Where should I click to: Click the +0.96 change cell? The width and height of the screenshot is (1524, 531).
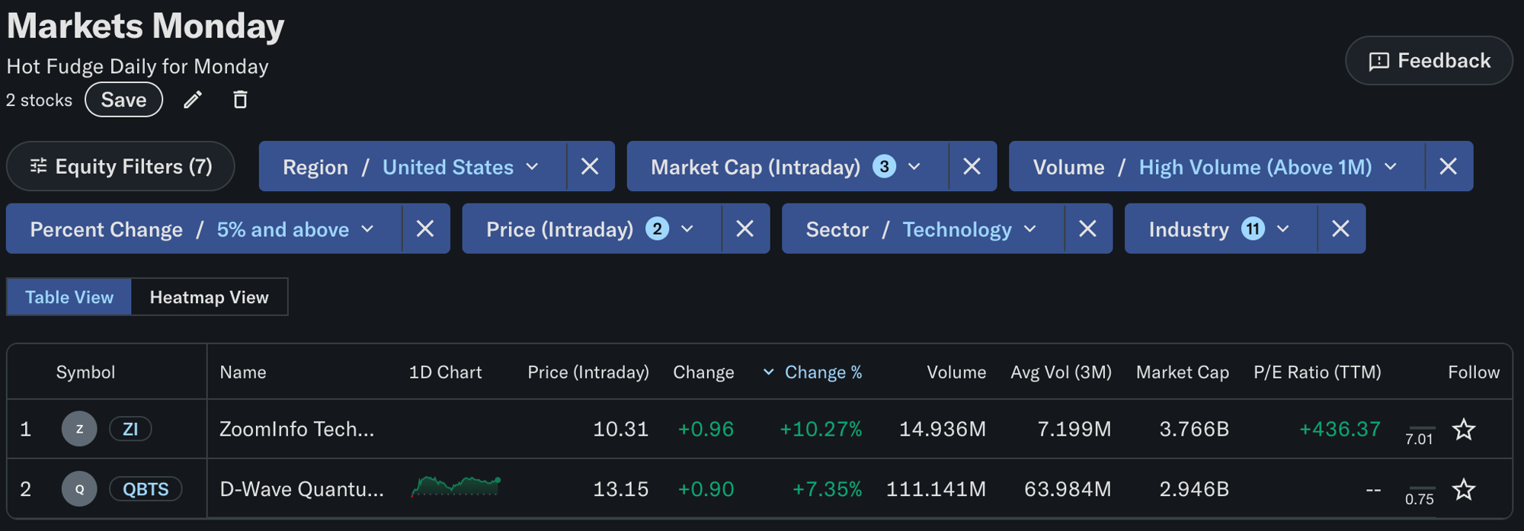pyautogui.click(x=706, y=430)
